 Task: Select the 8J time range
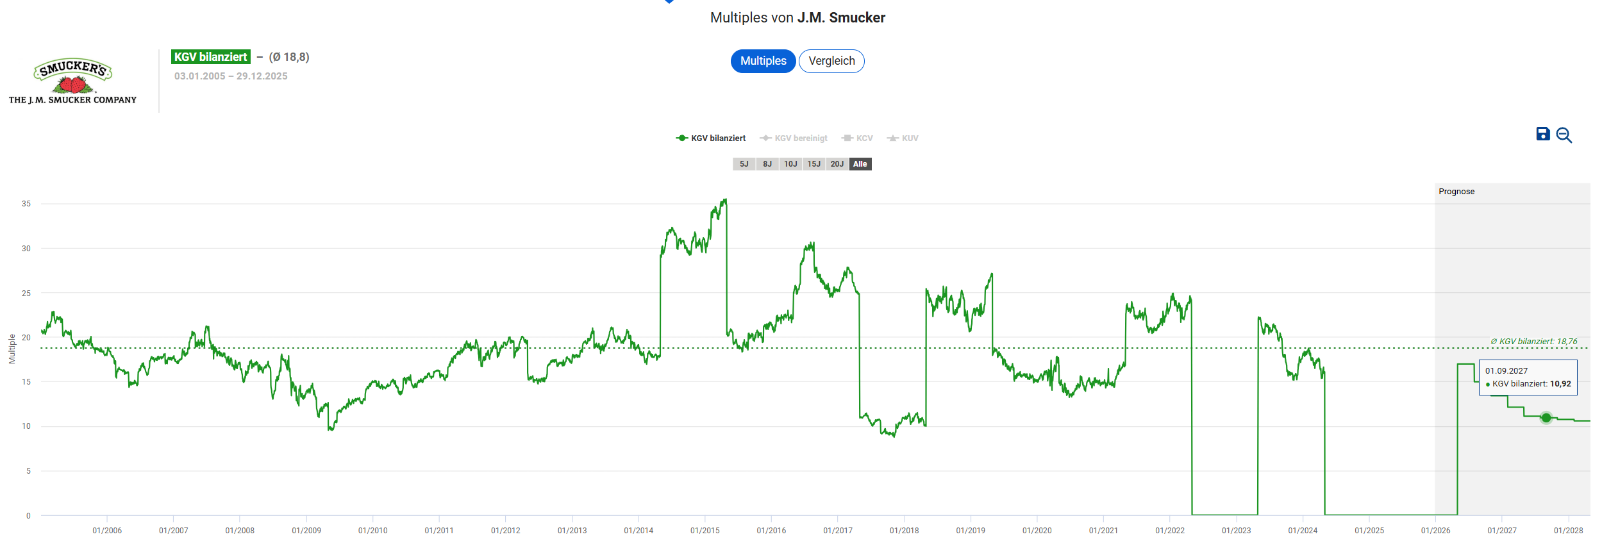(767, 164)
